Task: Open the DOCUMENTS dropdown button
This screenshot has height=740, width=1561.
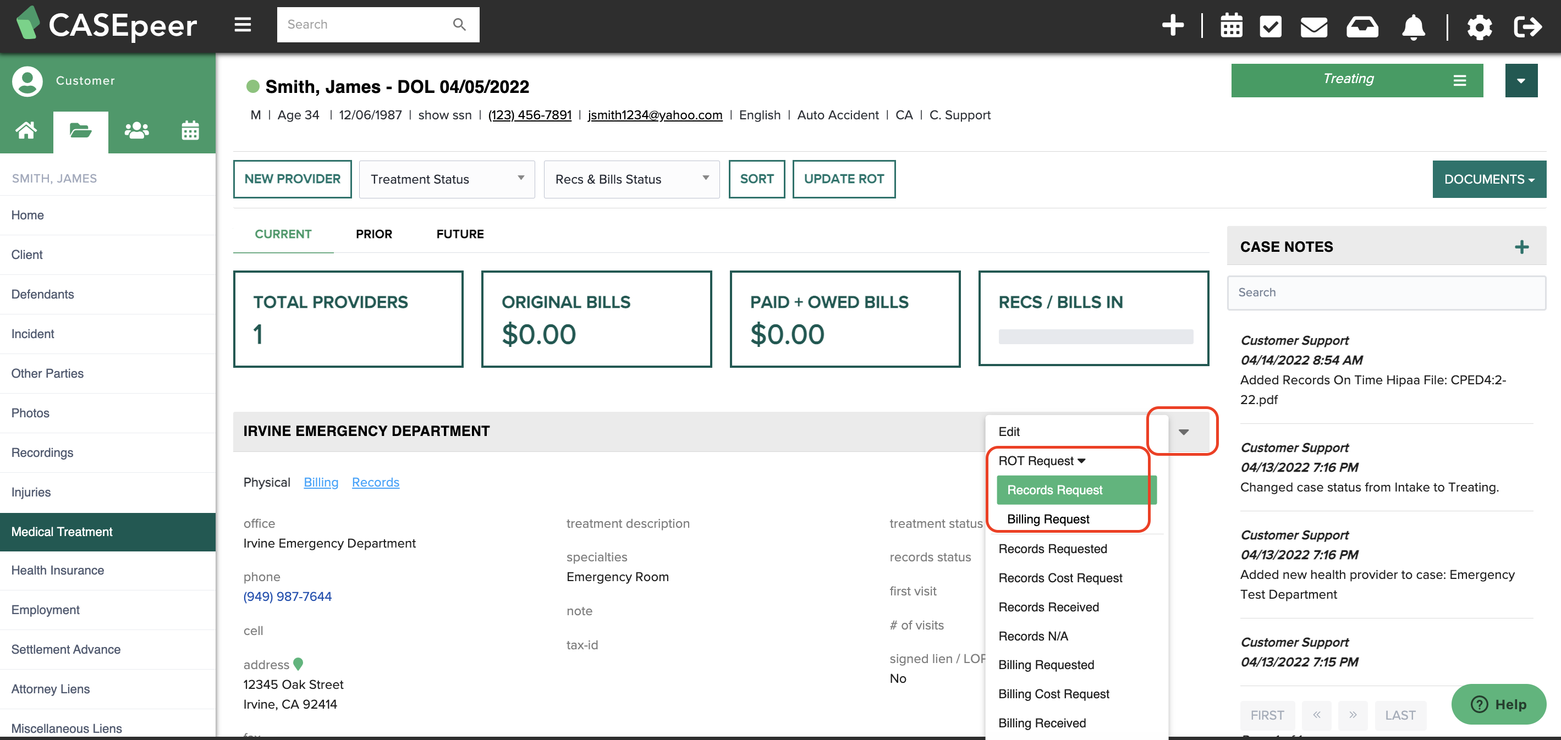Action: [x=1488, y=179]
